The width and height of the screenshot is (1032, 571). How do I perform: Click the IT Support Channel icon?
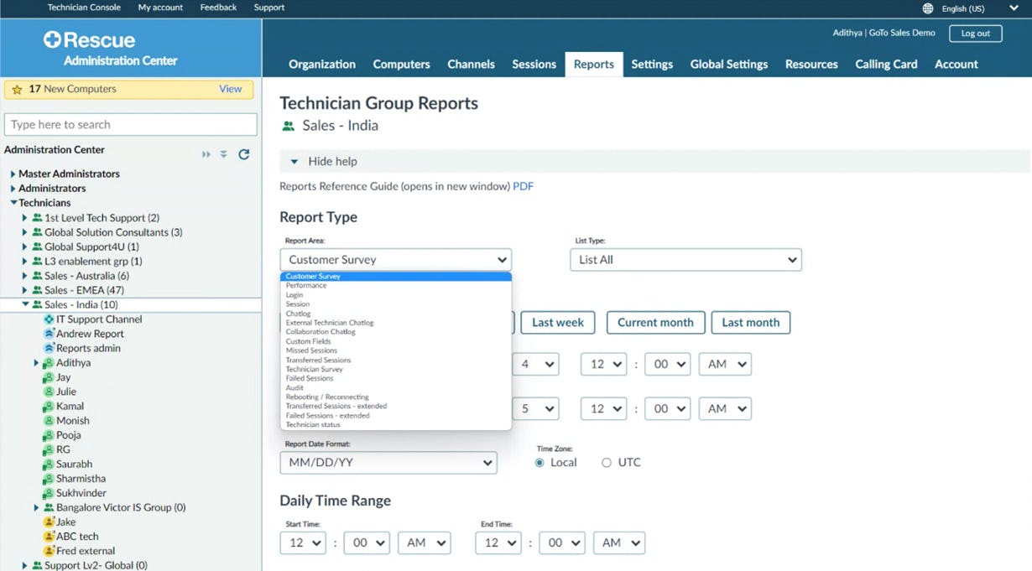click(49, 319)
